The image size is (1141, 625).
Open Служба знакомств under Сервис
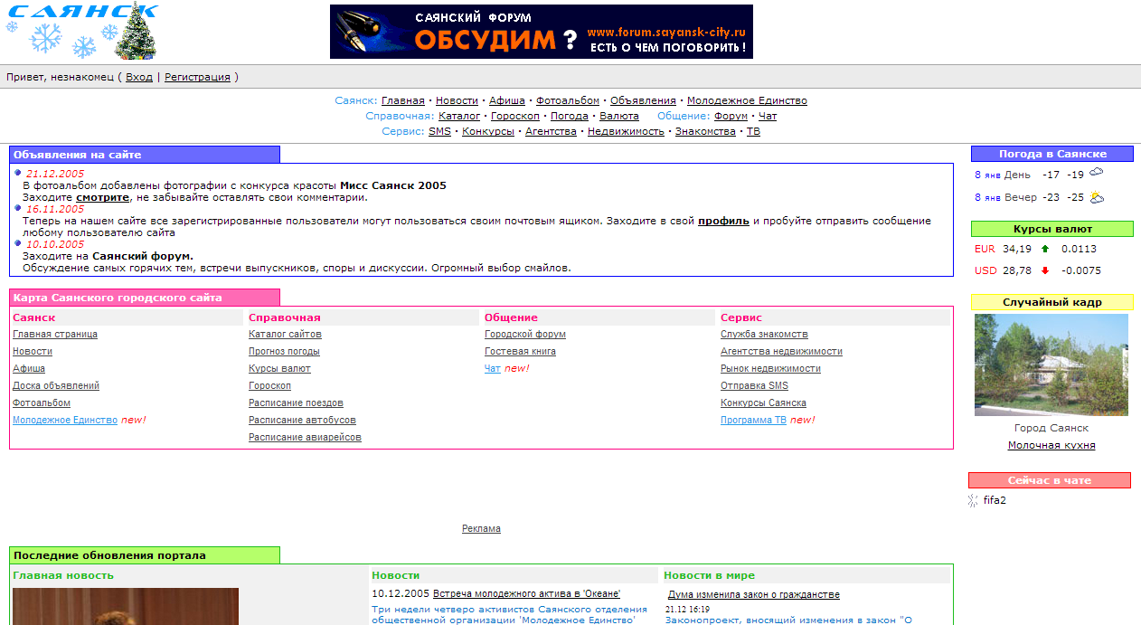[764, 334]
